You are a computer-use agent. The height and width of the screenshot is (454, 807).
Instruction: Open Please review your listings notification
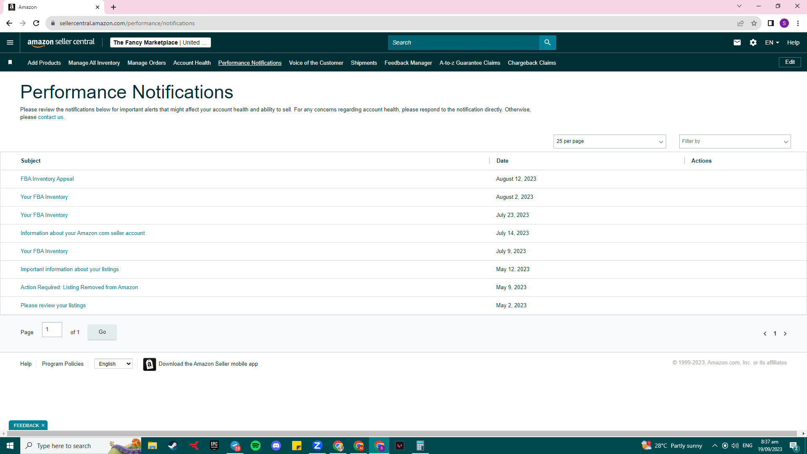(53, 306)
